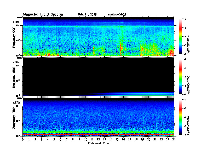This screenshot has height=160, width=207.
Task: Click hour 11 on the Universal Time axis
Action: pos(92,140)
